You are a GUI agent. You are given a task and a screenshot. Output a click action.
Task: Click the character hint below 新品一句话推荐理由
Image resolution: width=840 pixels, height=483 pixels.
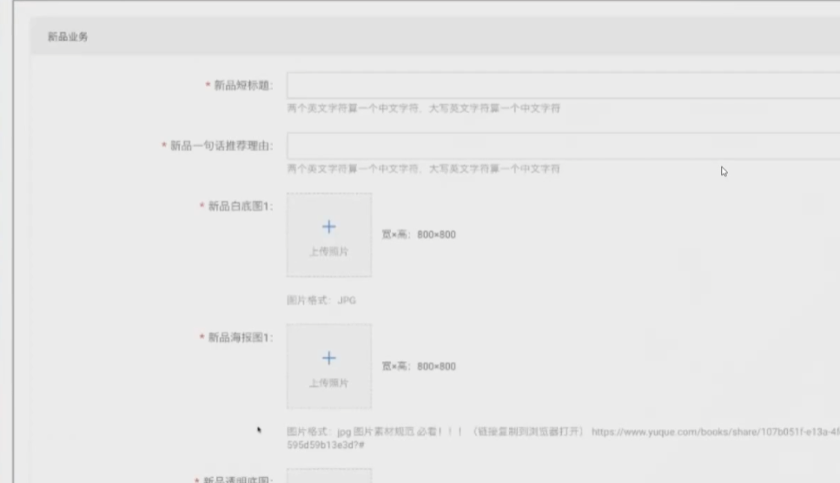(x=423, y=169)
